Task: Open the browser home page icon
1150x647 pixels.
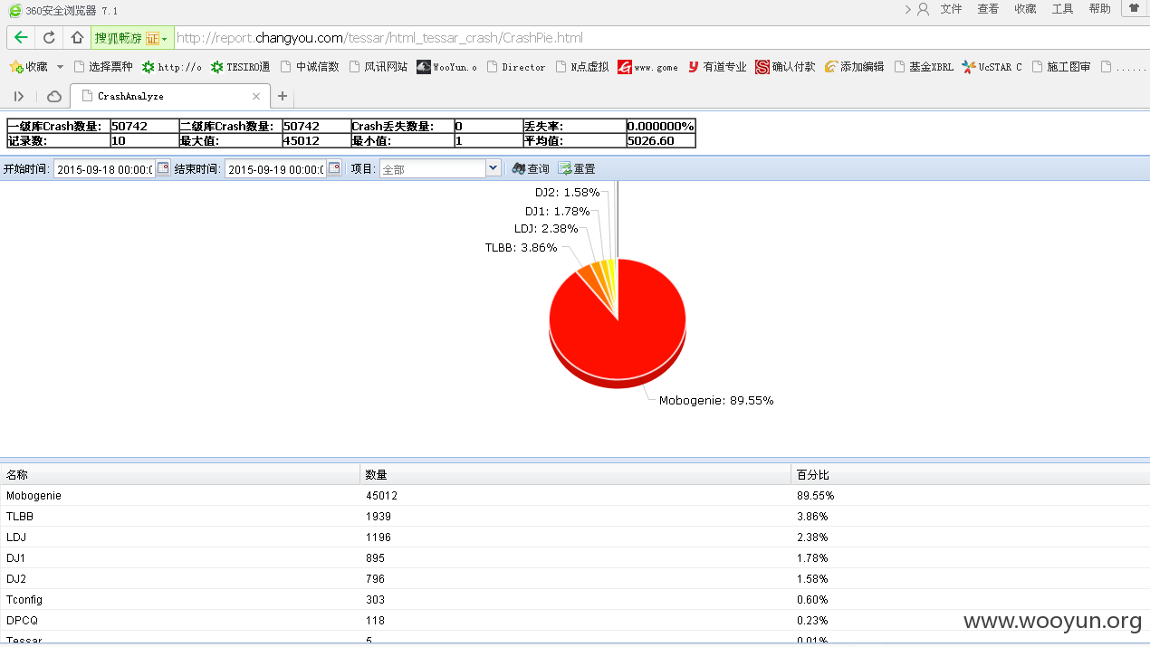Action: click(x=77, y=38)
